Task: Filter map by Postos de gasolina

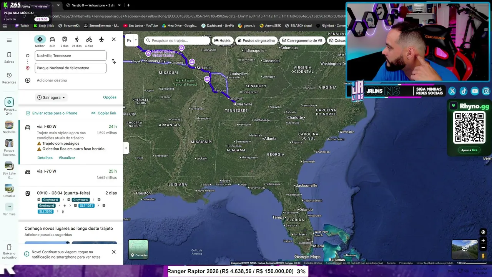Action: click(256, 40)
